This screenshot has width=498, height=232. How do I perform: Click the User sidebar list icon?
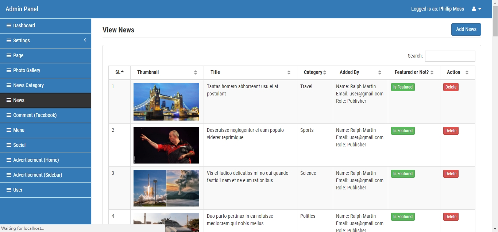click(9, 190)
